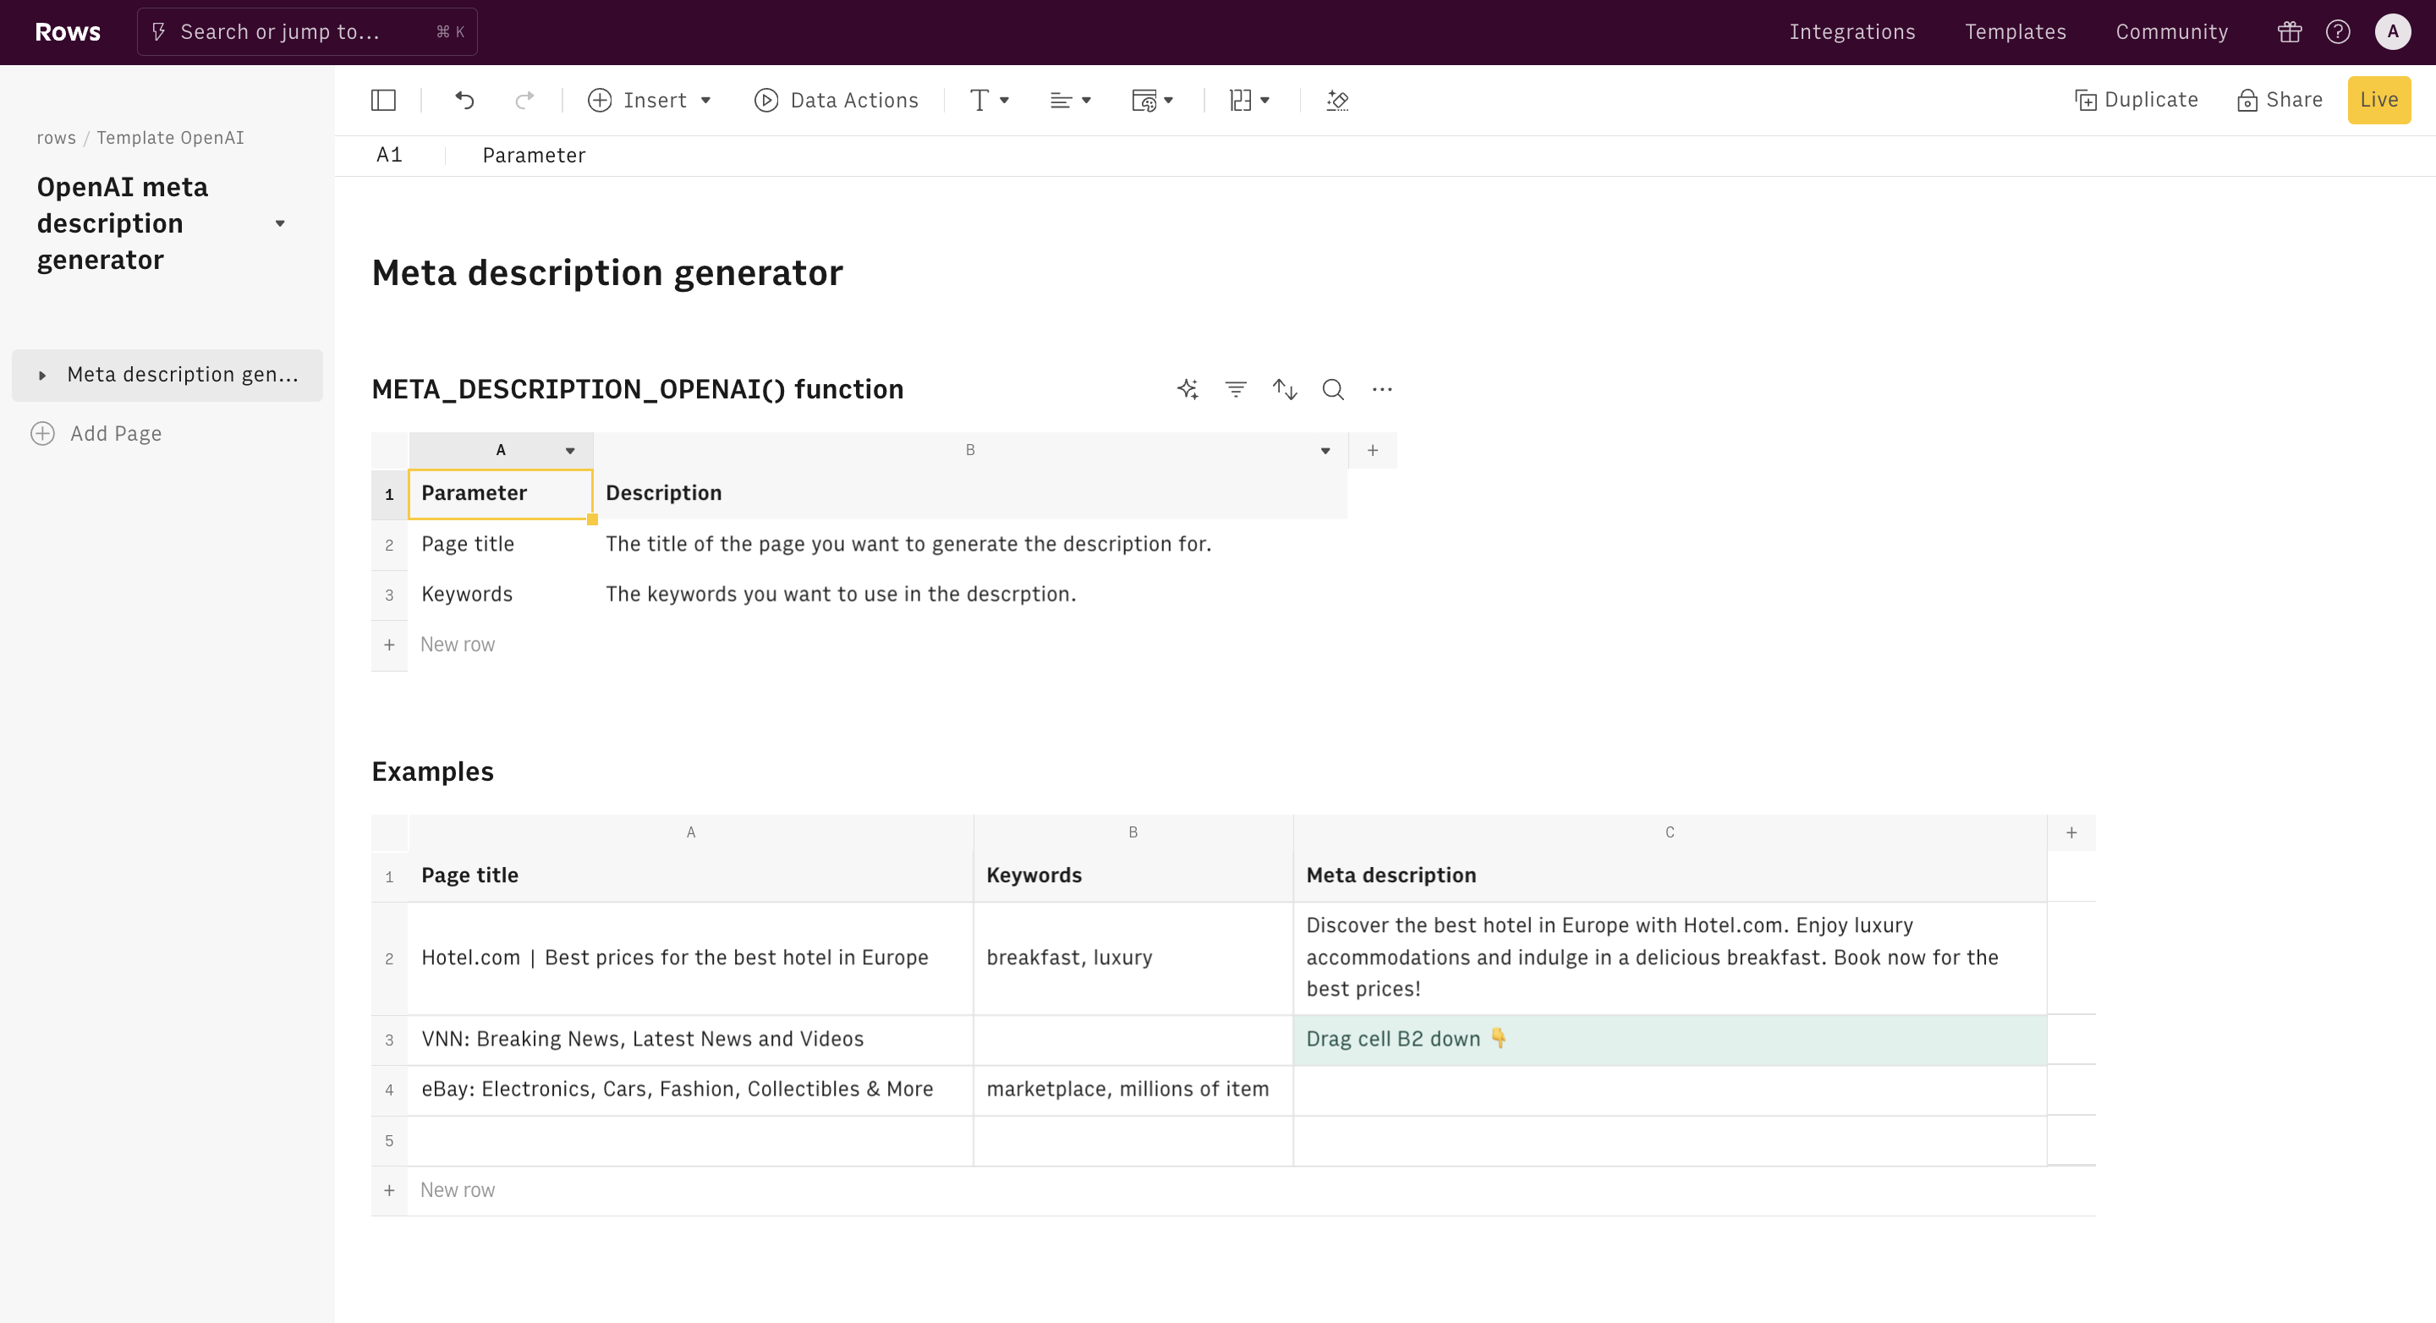Open the Templates menu item
This screenshot has height=1323, width=2436.
(2015, 32)
